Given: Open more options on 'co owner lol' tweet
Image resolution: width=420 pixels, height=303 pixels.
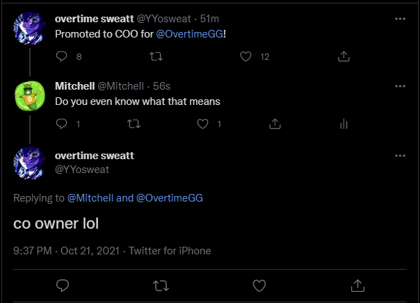Looking at the screenshot, I should (x=400, y=155).
